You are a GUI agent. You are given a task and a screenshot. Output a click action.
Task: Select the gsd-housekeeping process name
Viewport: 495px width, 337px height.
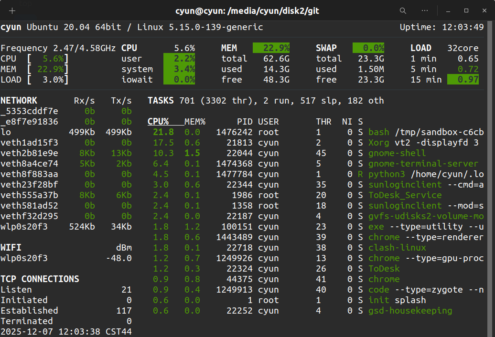410,311
